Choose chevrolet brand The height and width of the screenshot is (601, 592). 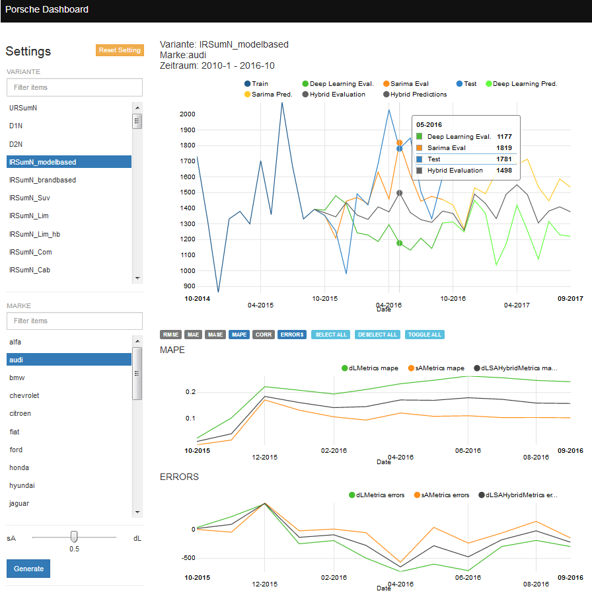pos(69,395)
